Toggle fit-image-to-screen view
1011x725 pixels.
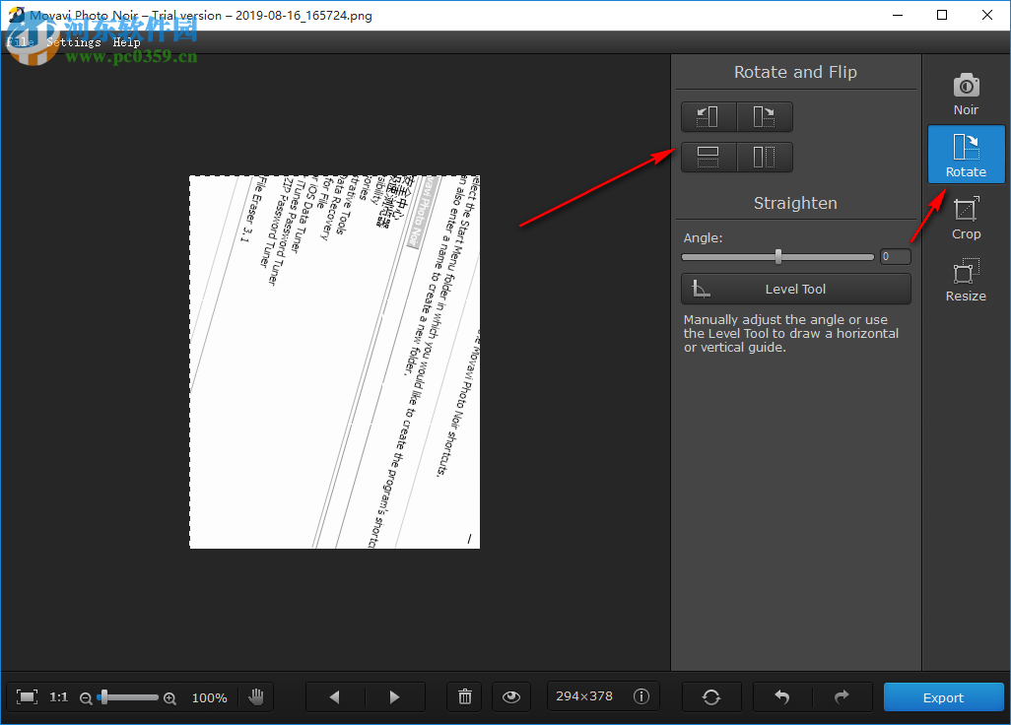click(x=29, y=696)
